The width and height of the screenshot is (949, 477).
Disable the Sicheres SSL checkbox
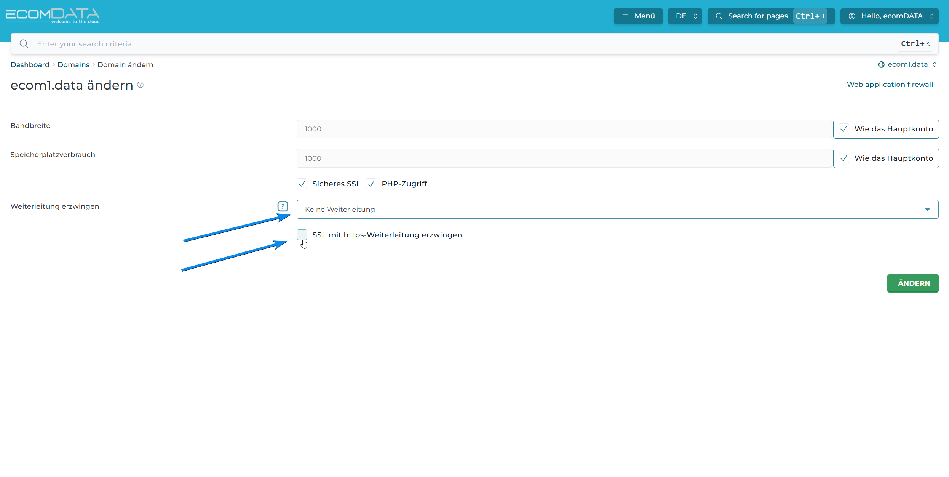[302, 183]
